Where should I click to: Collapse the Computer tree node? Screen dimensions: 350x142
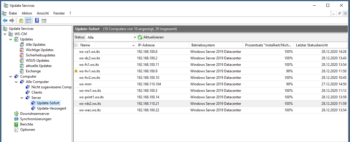point(10,76)
